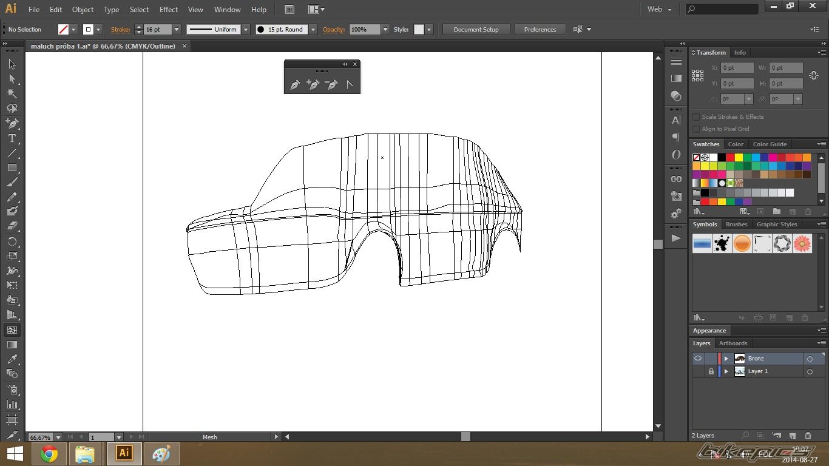Click the X position field in Transform

pyautogui.click(x=737, y=68)
